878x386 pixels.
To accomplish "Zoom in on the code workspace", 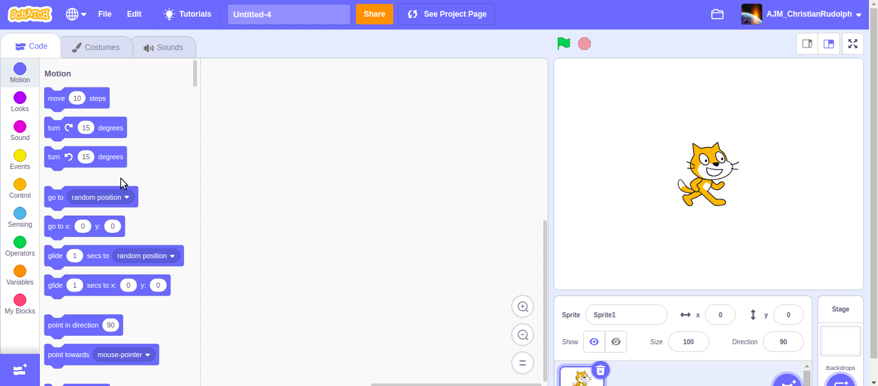I will 522,306.
